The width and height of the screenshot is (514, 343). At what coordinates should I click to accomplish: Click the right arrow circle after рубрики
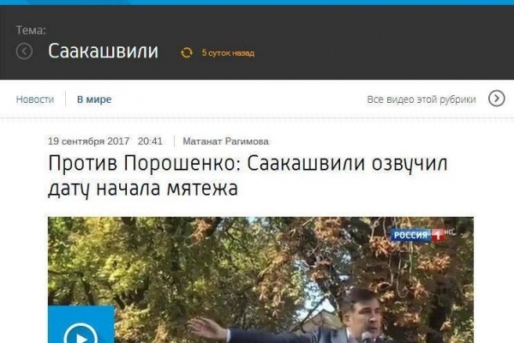[x=497, y=99]
